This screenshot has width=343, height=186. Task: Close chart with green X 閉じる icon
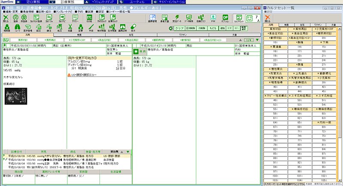[6, 18]
